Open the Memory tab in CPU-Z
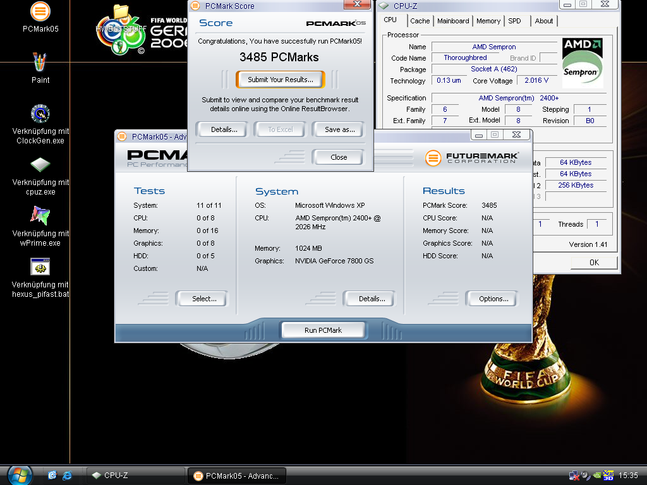The height and width of the screenshot is (485, 647). [x=488, y=21]
